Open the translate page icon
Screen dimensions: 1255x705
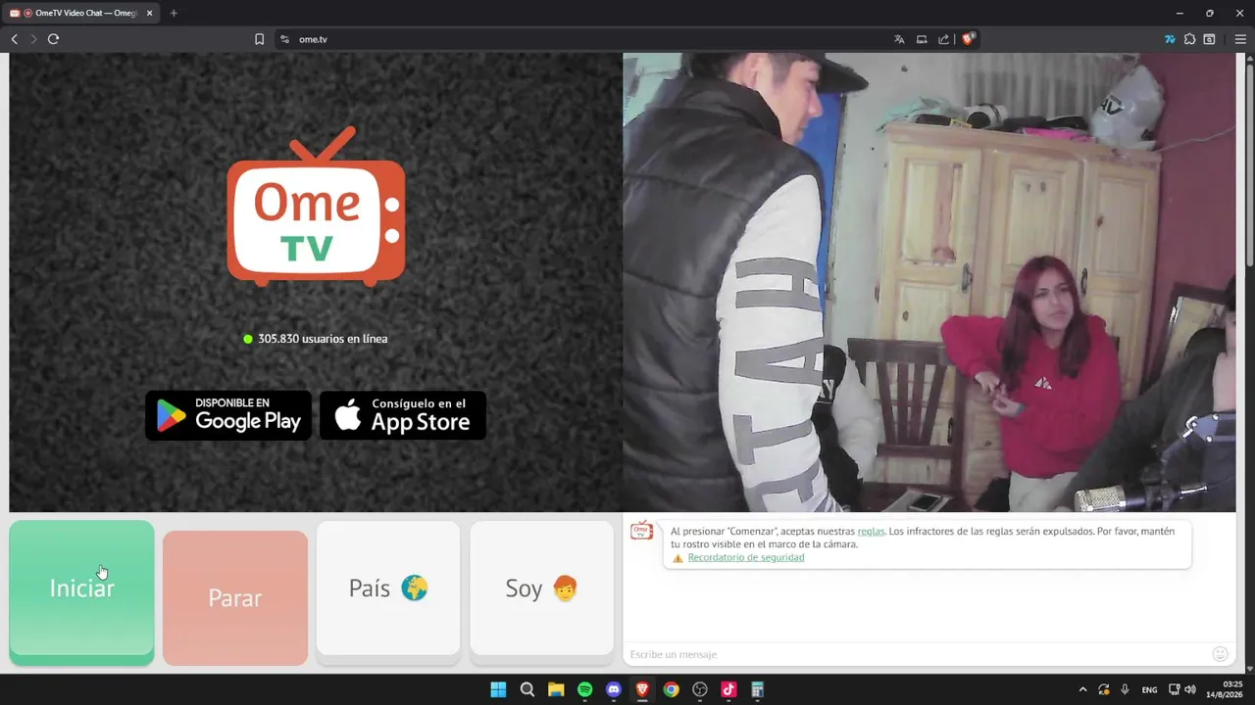tap(899, 39)
